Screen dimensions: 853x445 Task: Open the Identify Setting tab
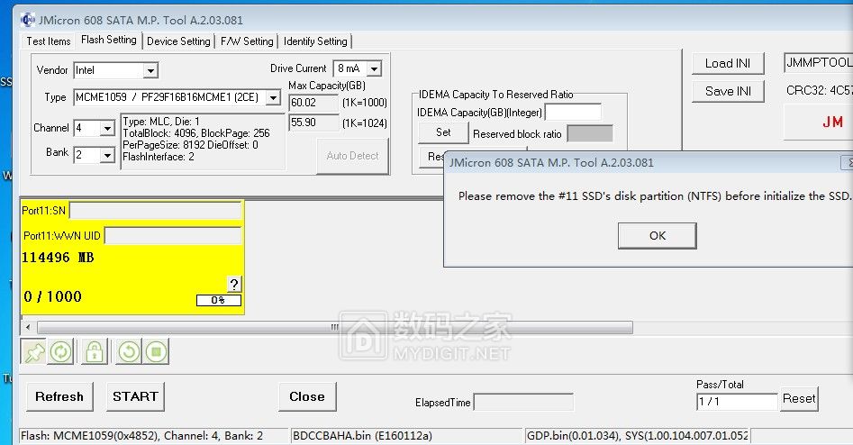(x=315, y=41)
